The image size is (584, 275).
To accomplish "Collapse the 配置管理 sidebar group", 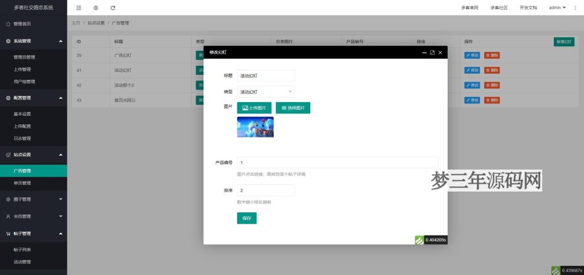I will [34, 98].
